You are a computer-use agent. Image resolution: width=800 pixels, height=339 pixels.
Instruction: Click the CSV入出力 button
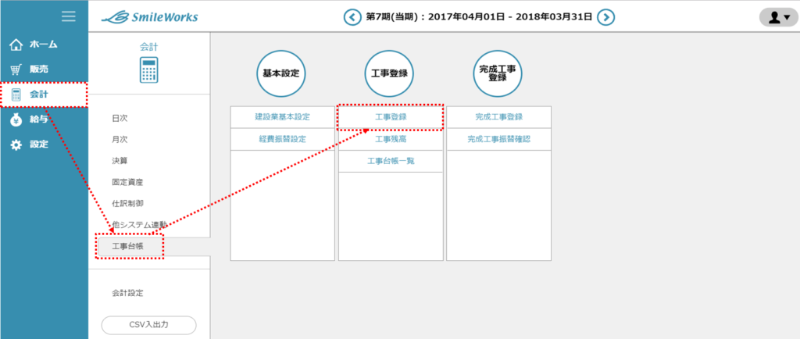pyautogui.click(x=149, y=325)
